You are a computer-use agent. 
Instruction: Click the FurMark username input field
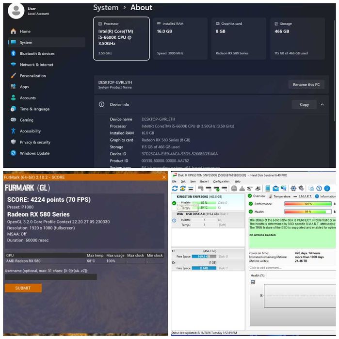(51, 277)
